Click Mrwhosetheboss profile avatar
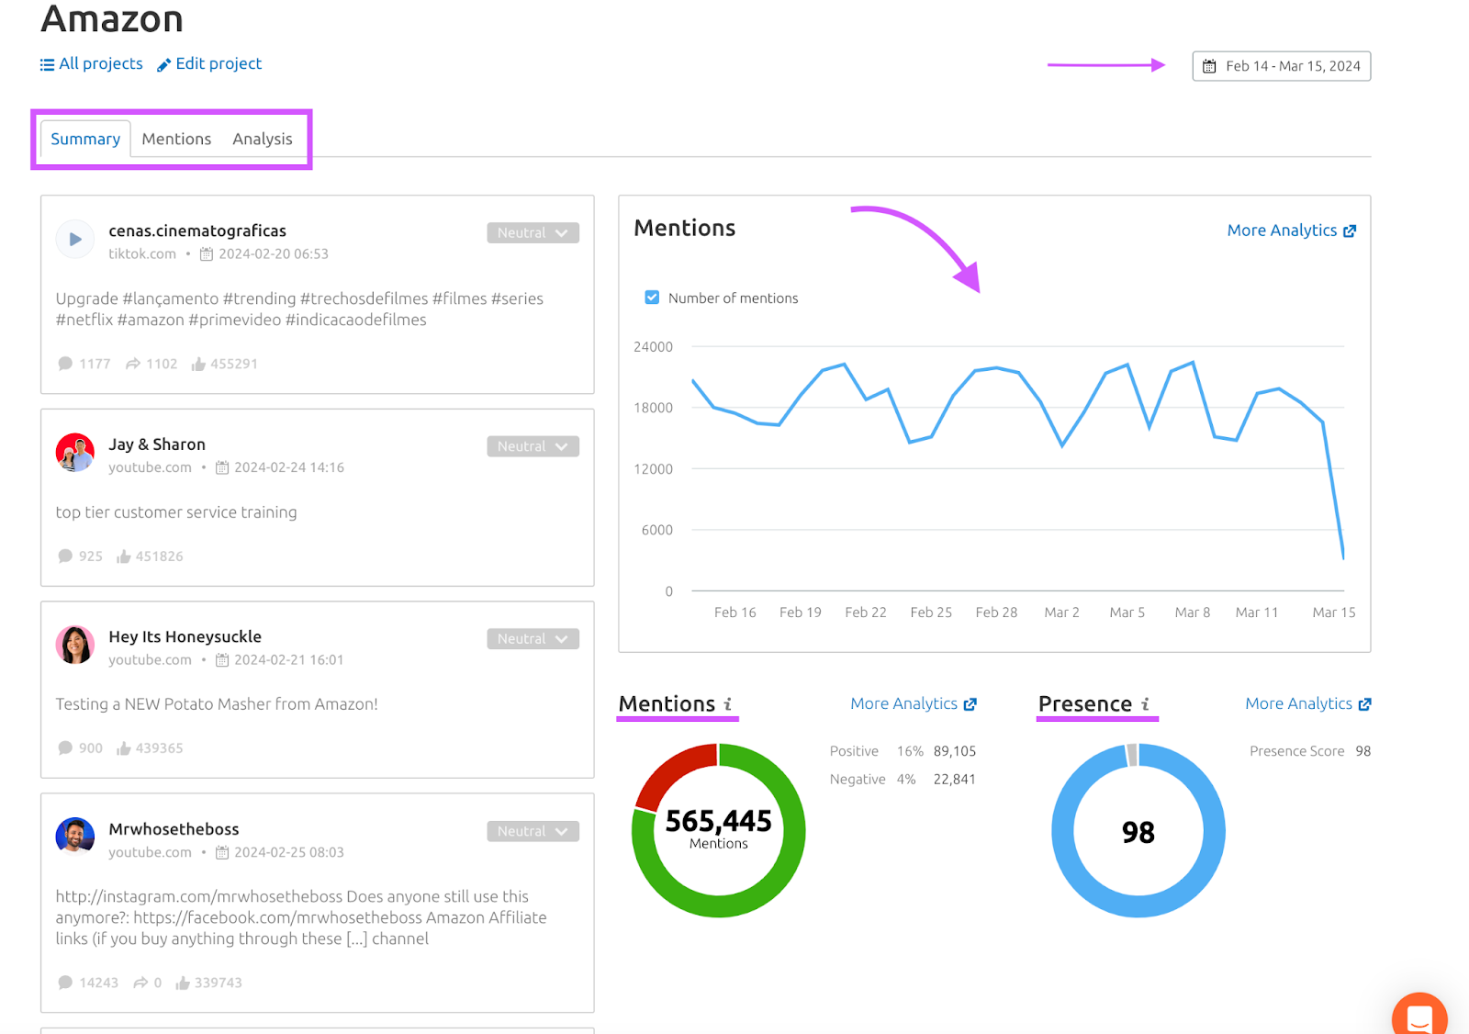1469x1034 pixels. point(75,837)
